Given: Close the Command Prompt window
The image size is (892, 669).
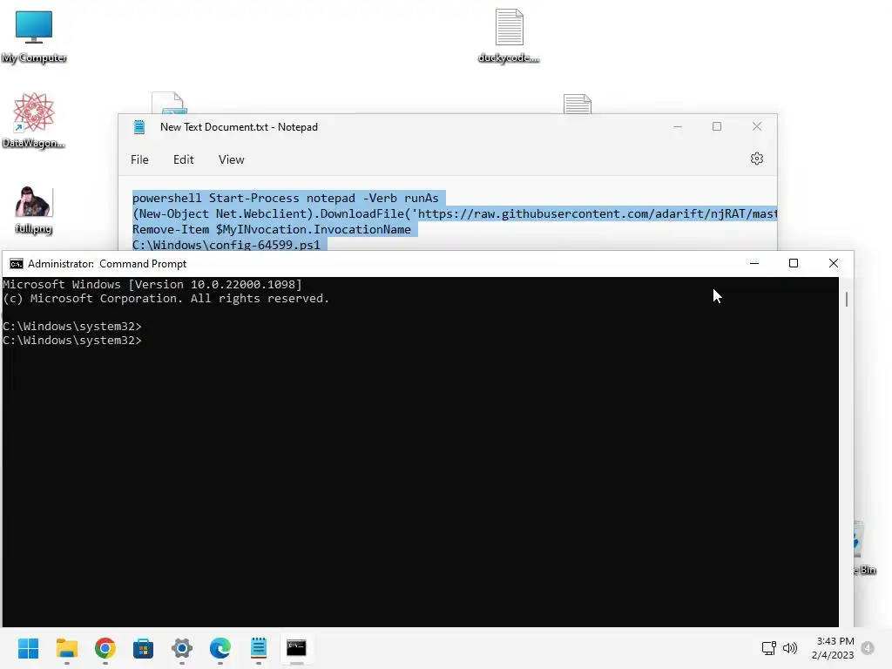Looking at the screenshot, I should tap(834, 263).
